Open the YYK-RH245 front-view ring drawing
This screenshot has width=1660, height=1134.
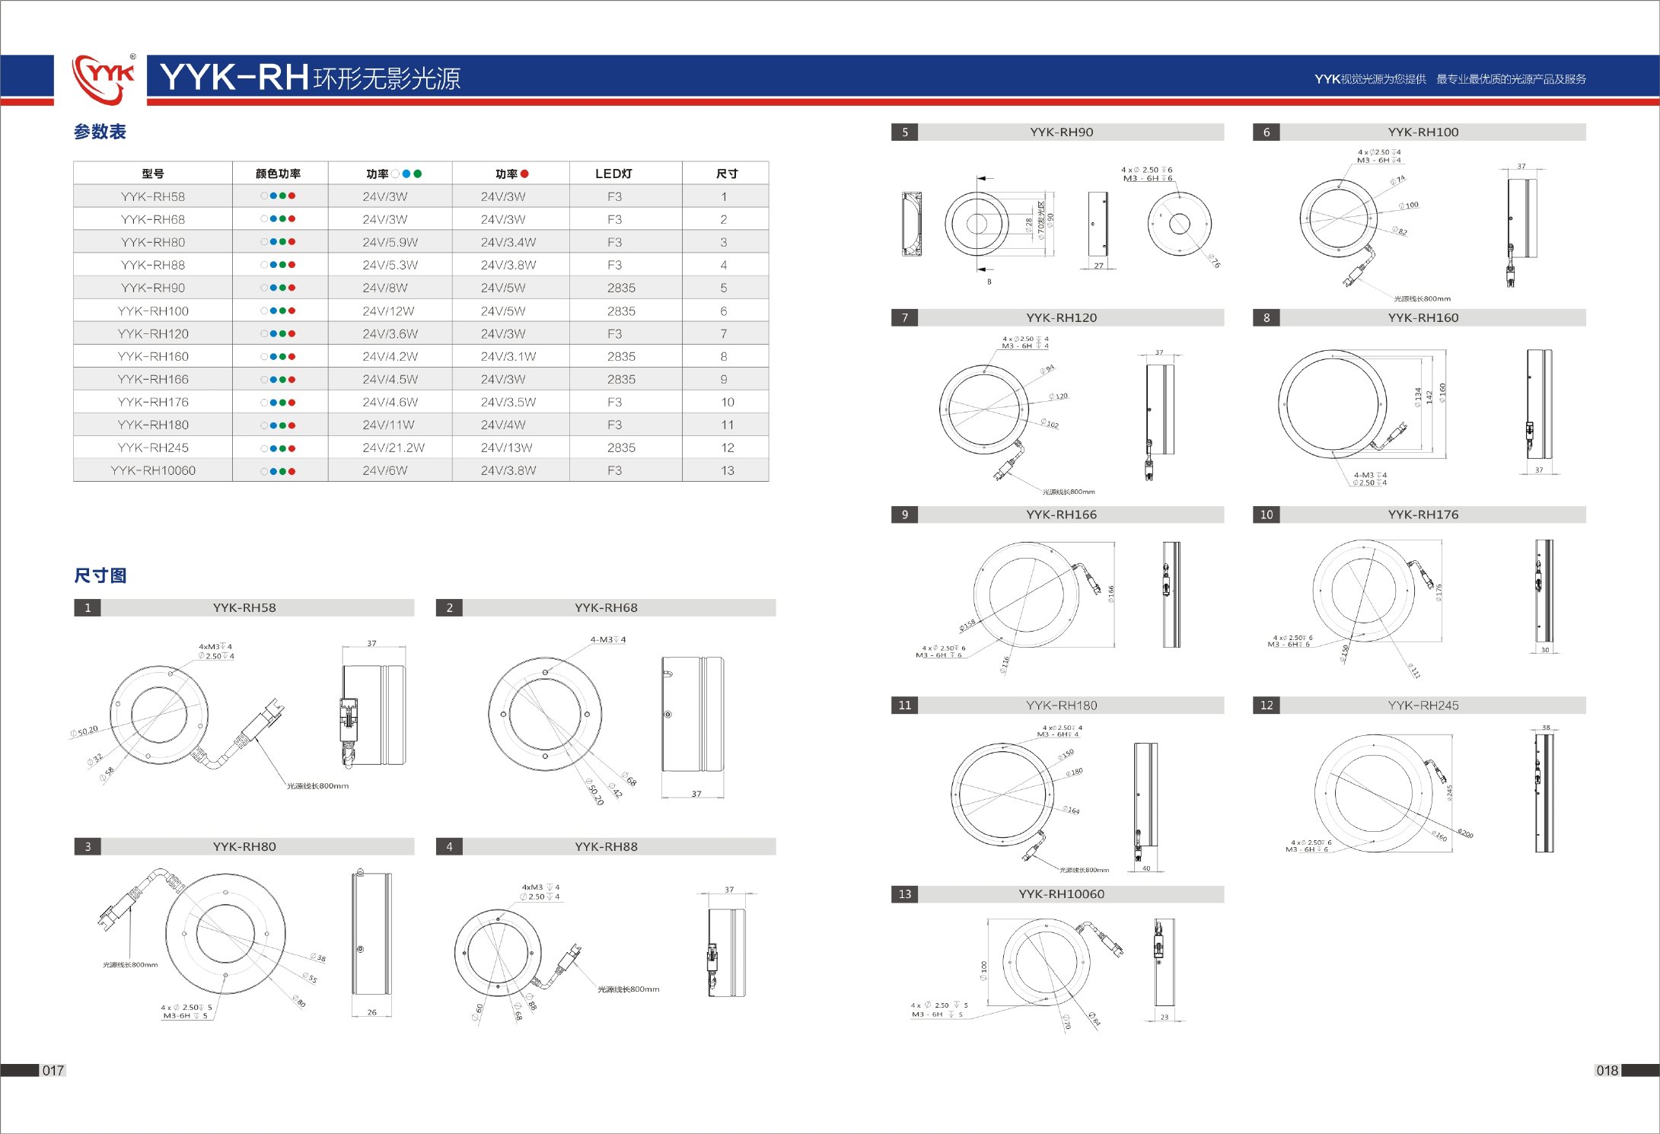[x=1375, y=794]
